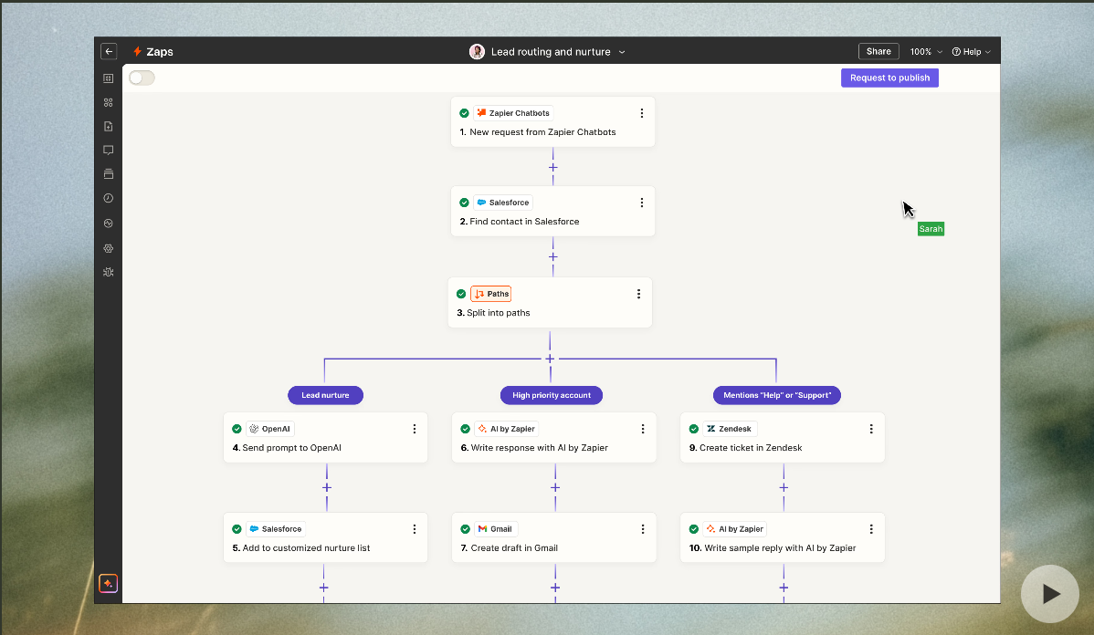Open the debug bug sidebar icon
This screenshot has height=635, width=1094.
click(108, 273)
